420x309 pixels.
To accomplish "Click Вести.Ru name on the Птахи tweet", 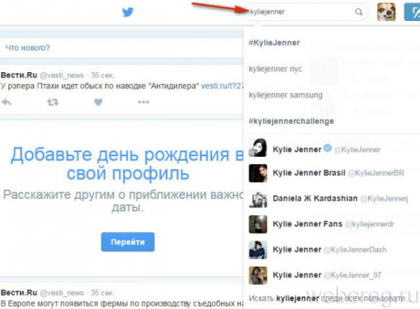I will pyautogui.click(x=19, y=75).
